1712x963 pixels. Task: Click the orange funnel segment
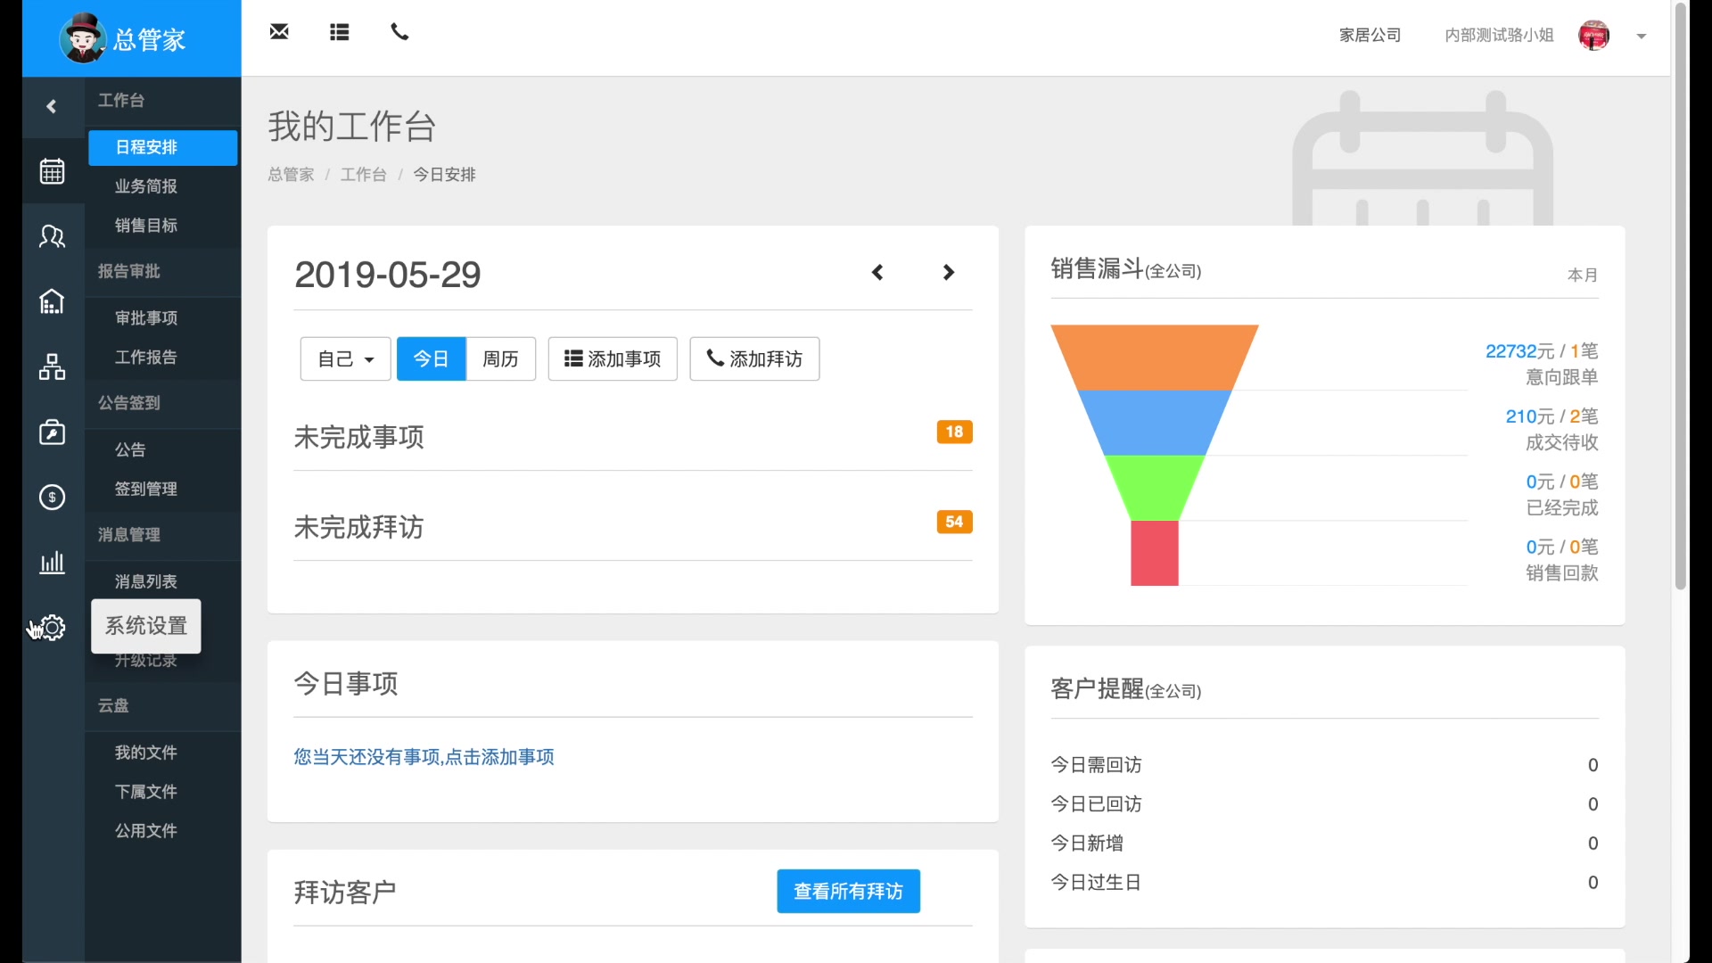pyautogui.click(x=1154, y=357)
